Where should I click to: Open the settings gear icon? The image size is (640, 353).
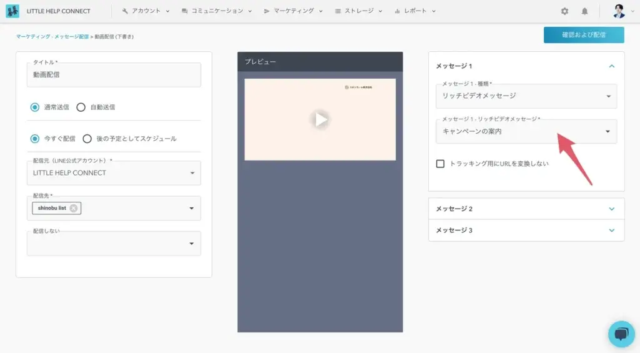point(564,11)
